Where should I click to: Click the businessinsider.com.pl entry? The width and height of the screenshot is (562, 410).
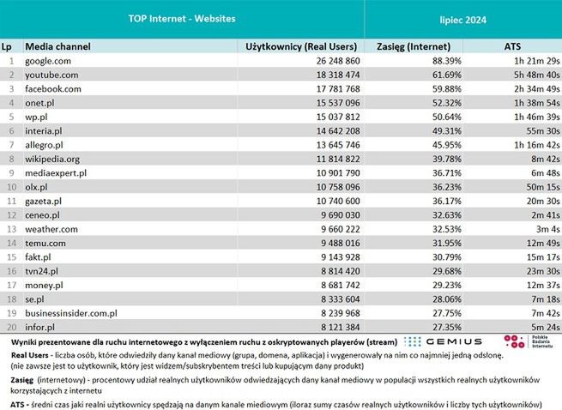[x=71, y=313]
